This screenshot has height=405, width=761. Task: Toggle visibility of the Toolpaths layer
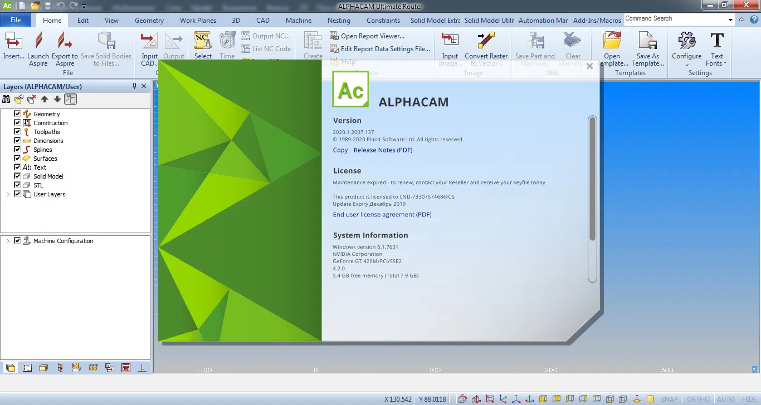tap(17, 132)
